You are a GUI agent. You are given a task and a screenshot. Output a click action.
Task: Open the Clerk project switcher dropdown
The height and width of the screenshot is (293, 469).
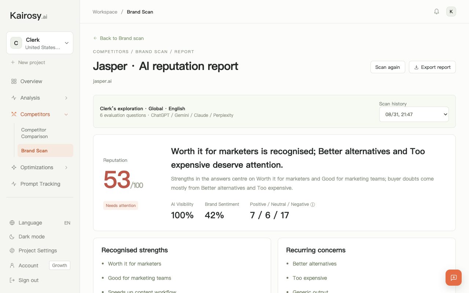[40, 43]
